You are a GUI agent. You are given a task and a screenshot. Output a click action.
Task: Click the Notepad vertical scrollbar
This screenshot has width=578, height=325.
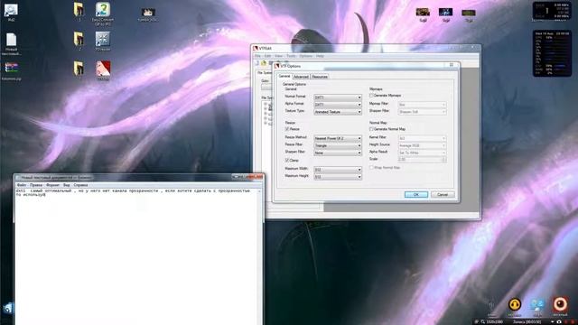point(260,256)
